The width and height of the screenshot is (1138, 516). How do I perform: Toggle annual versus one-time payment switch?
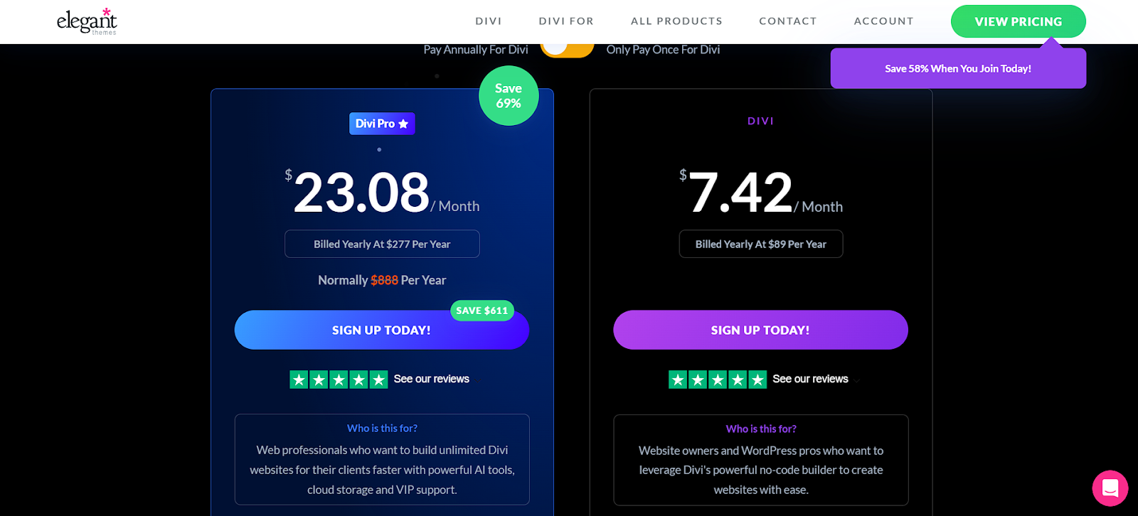[x=567, y=47]
